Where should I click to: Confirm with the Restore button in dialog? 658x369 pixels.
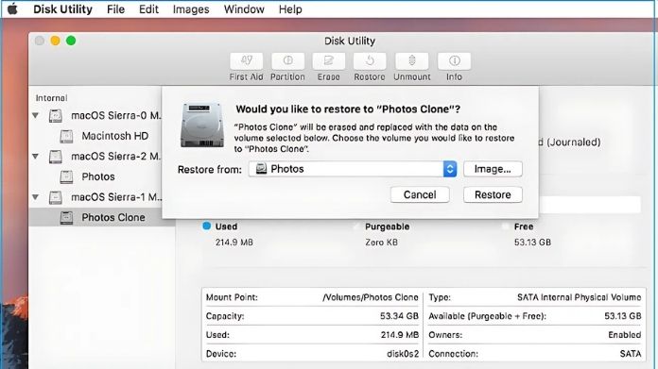click(x=493, y=194)
